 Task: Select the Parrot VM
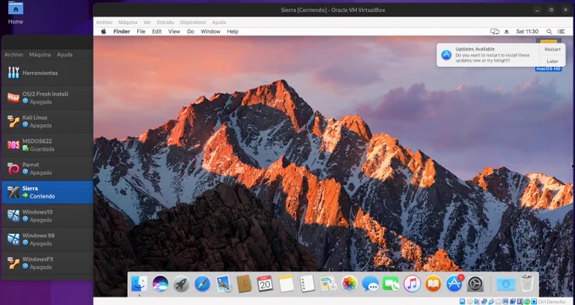(47, 169)
